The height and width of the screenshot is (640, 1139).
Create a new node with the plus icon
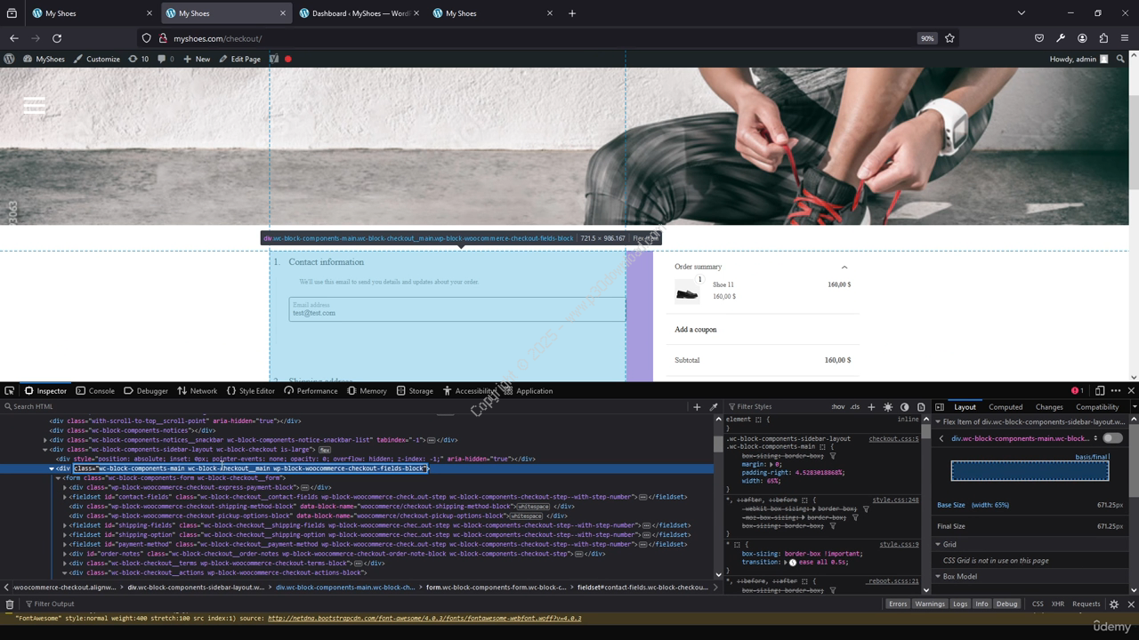pos(697,406)
